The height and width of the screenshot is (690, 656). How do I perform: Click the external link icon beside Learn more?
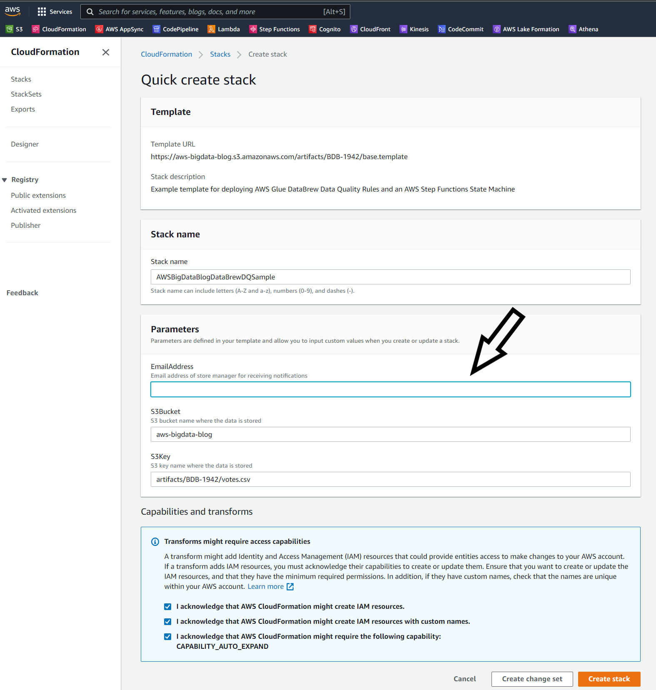tap(290, 587)
